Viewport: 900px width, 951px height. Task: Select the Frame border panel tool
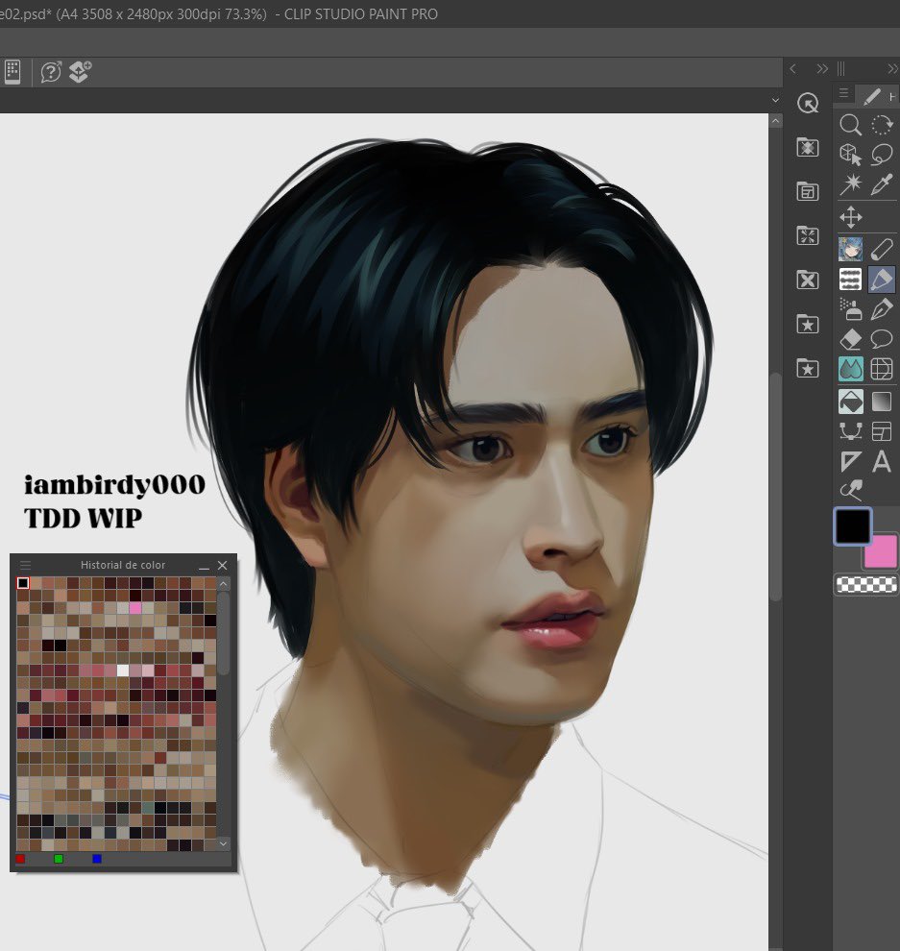click(x=882, y=431)
